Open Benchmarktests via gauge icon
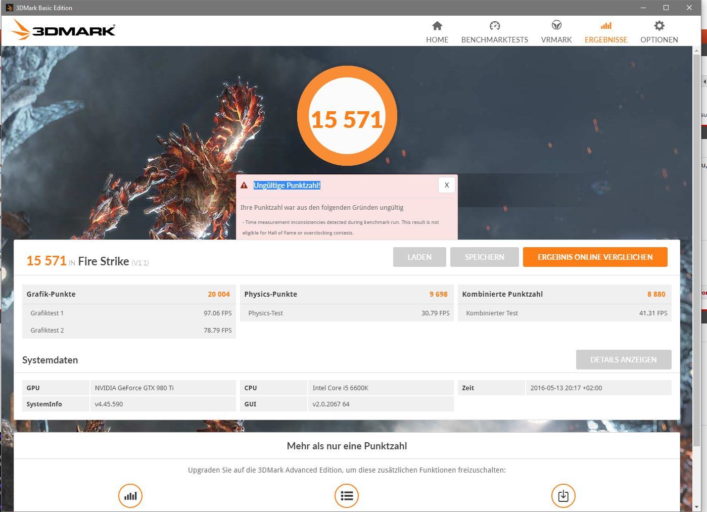This screenshot has width=707, height=512. (495, 26)
